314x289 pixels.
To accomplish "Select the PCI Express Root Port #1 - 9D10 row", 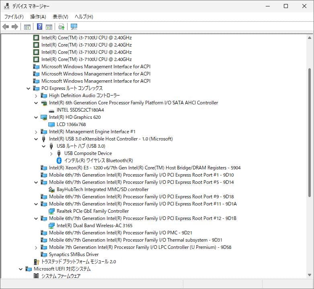I will (141, 175).
